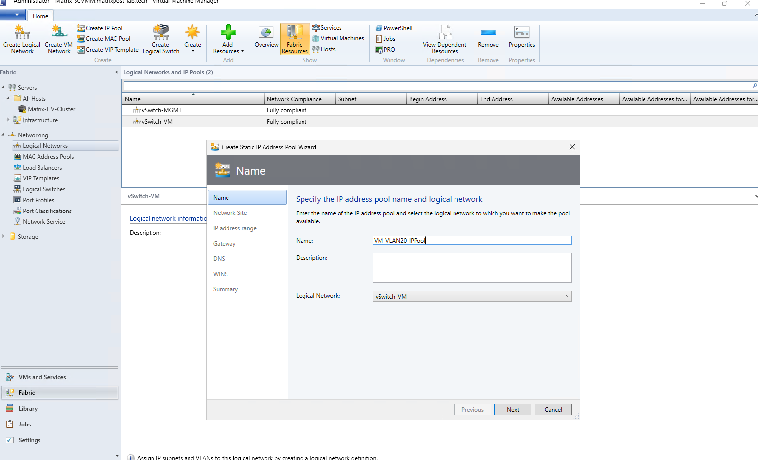Toggle PRO window in ribbon
The width and height of the screenshot is (758, 460).
385,50
